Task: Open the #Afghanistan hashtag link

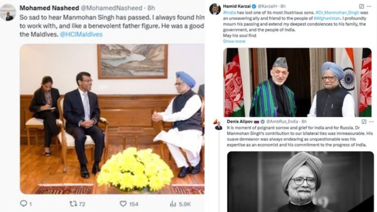Action: click(327, 18)
